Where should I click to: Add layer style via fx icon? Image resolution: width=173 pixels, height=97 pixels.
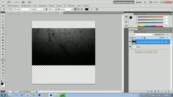point(152,91)
